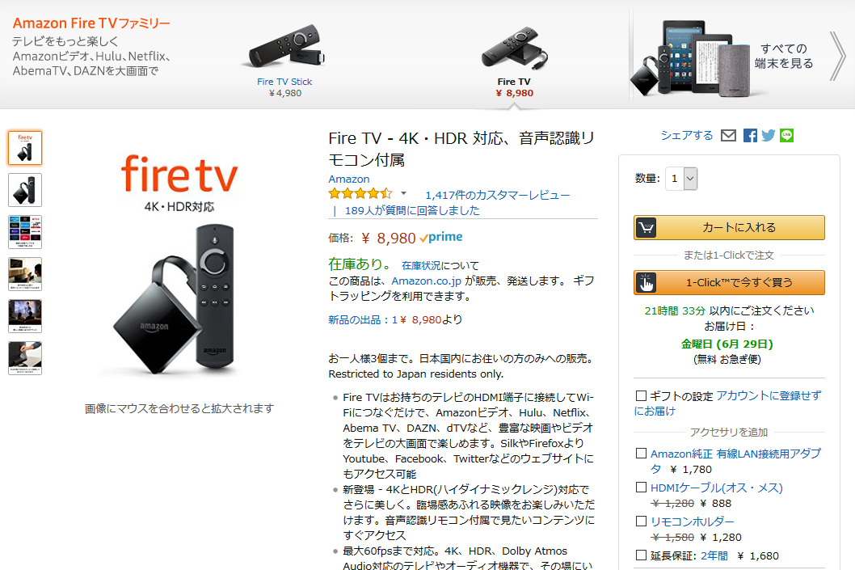
Task: Open the 数量 quantity dropdown
Action: (681, 179)
